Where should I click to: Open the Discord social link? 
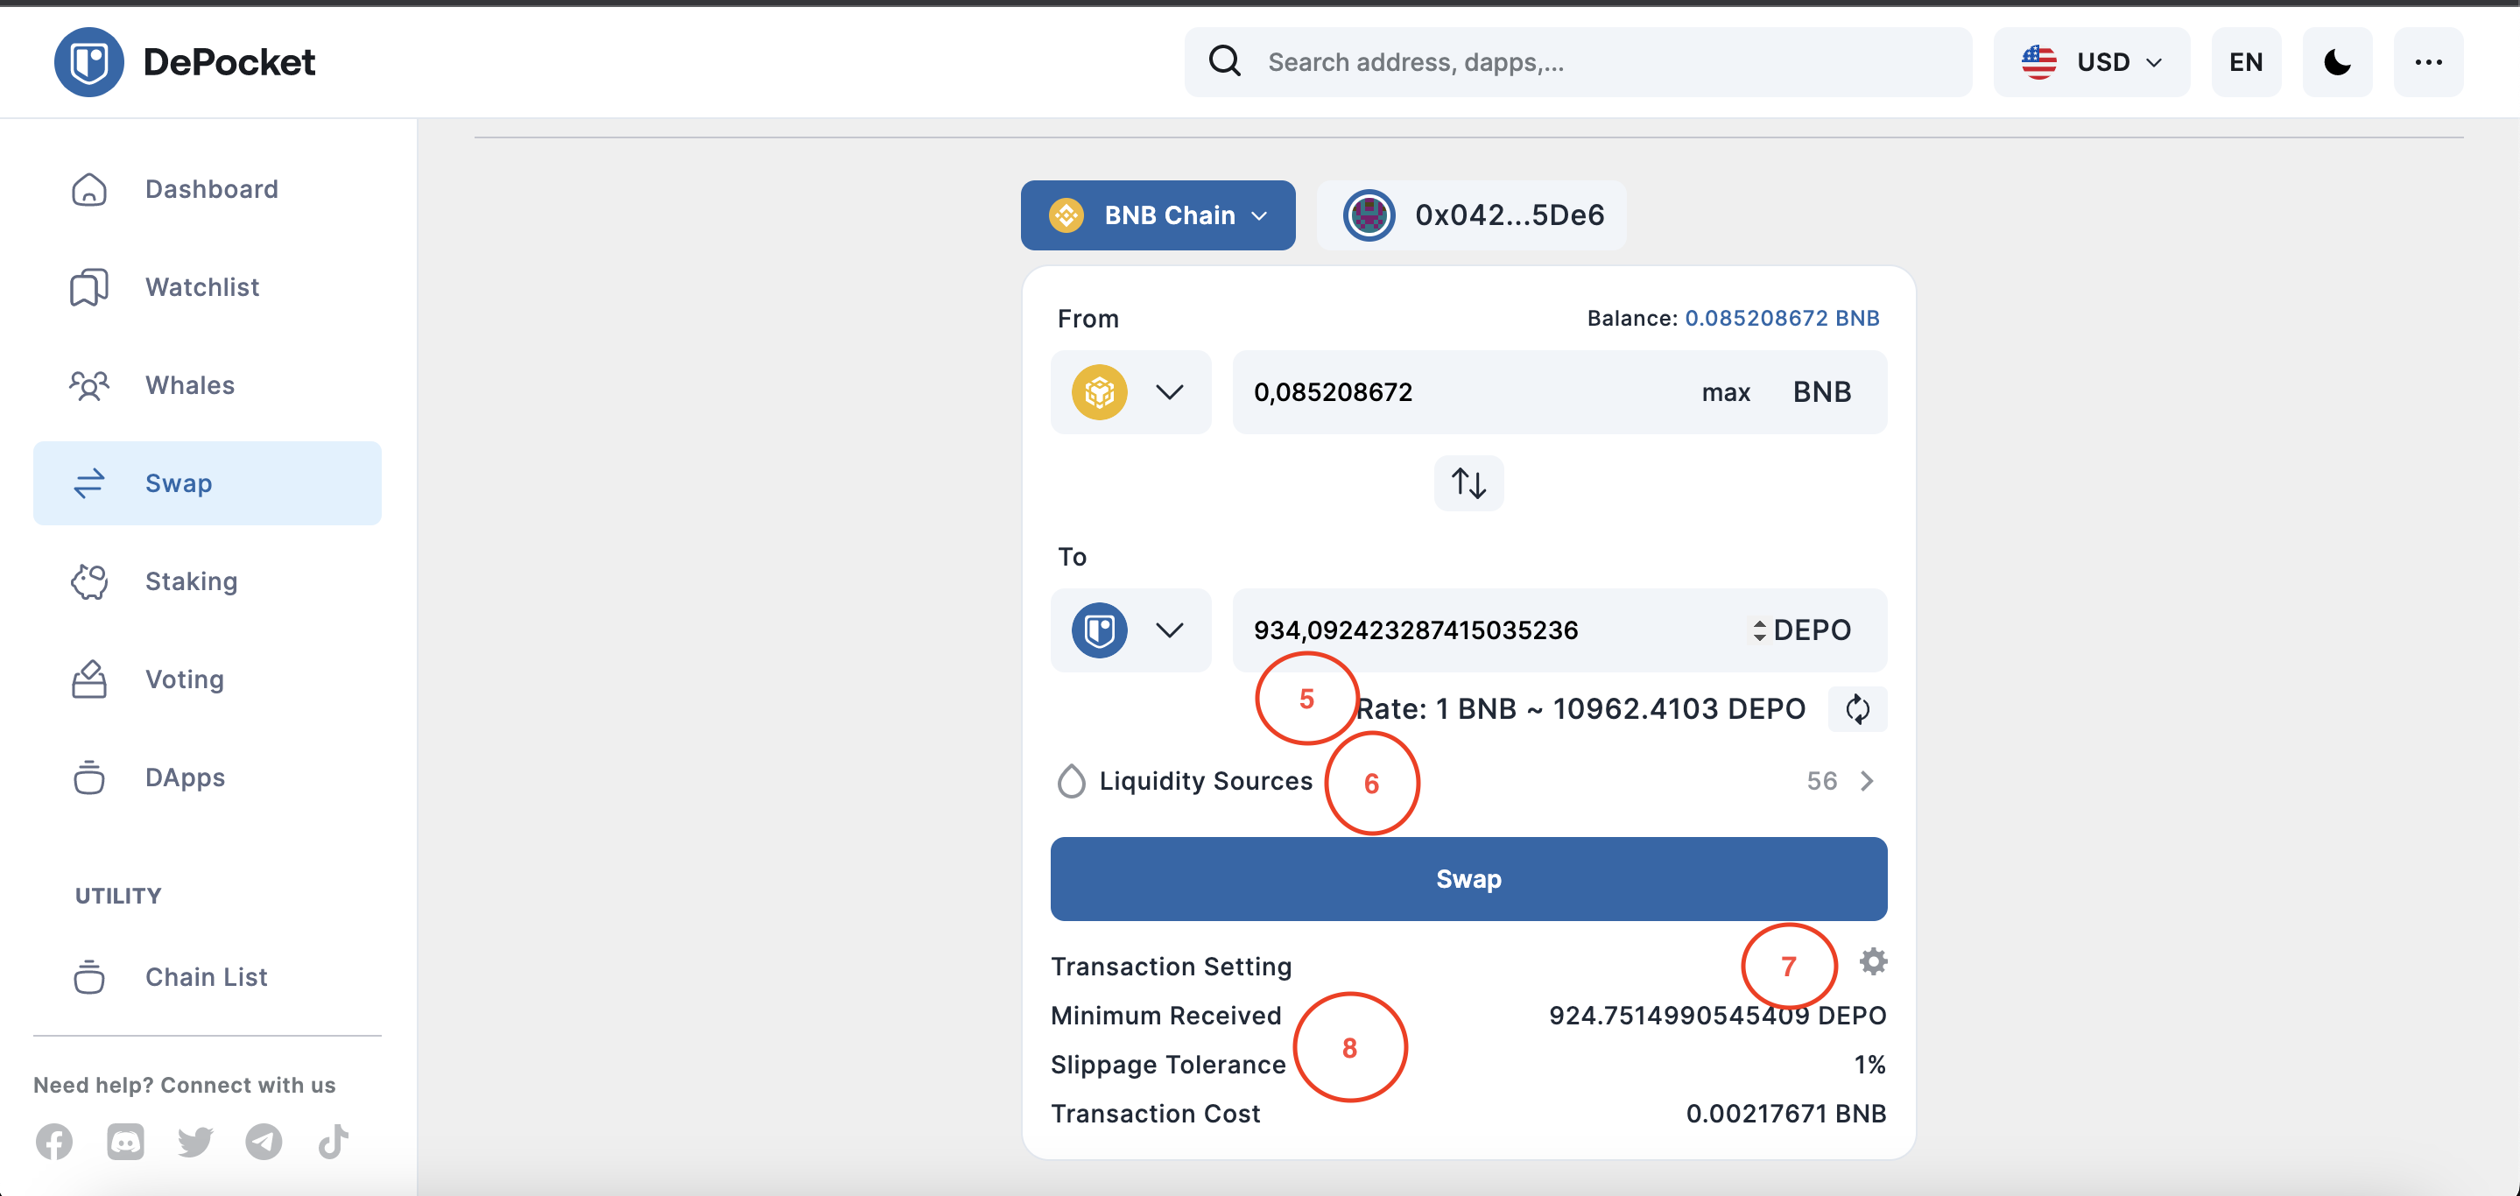125,1141
